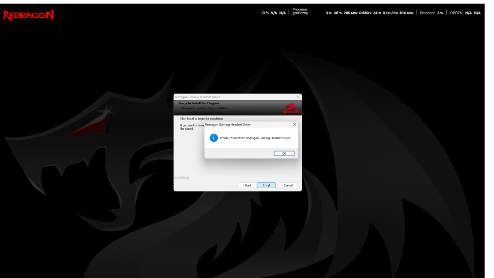494x278 pixels.
Task: Confirm the connect headset message with OK
Action: point(284,154)
